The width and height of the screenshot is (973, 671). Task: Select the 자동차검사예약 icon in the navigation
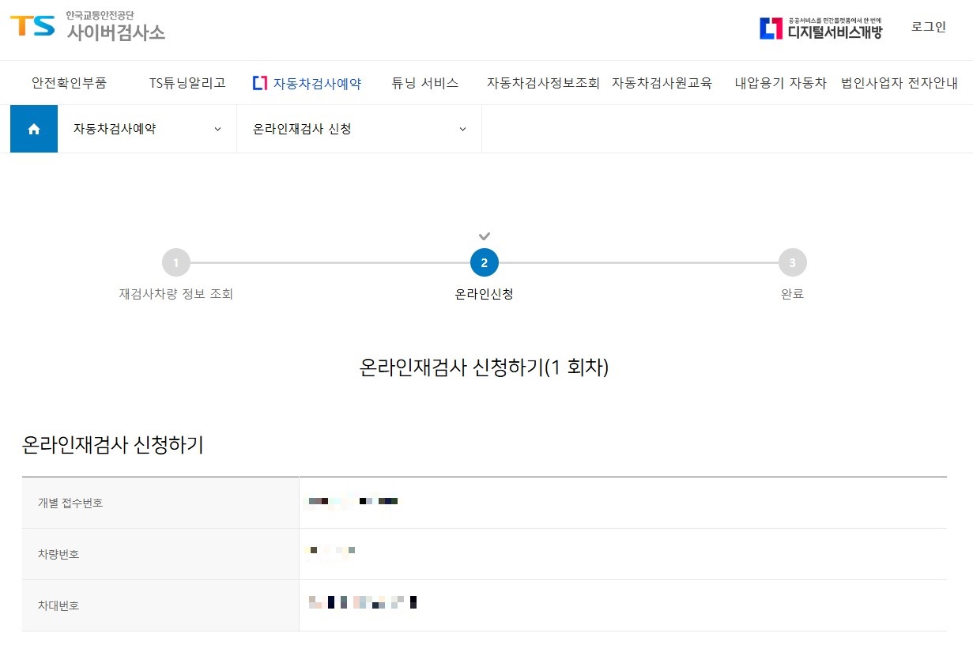(261, 82)
